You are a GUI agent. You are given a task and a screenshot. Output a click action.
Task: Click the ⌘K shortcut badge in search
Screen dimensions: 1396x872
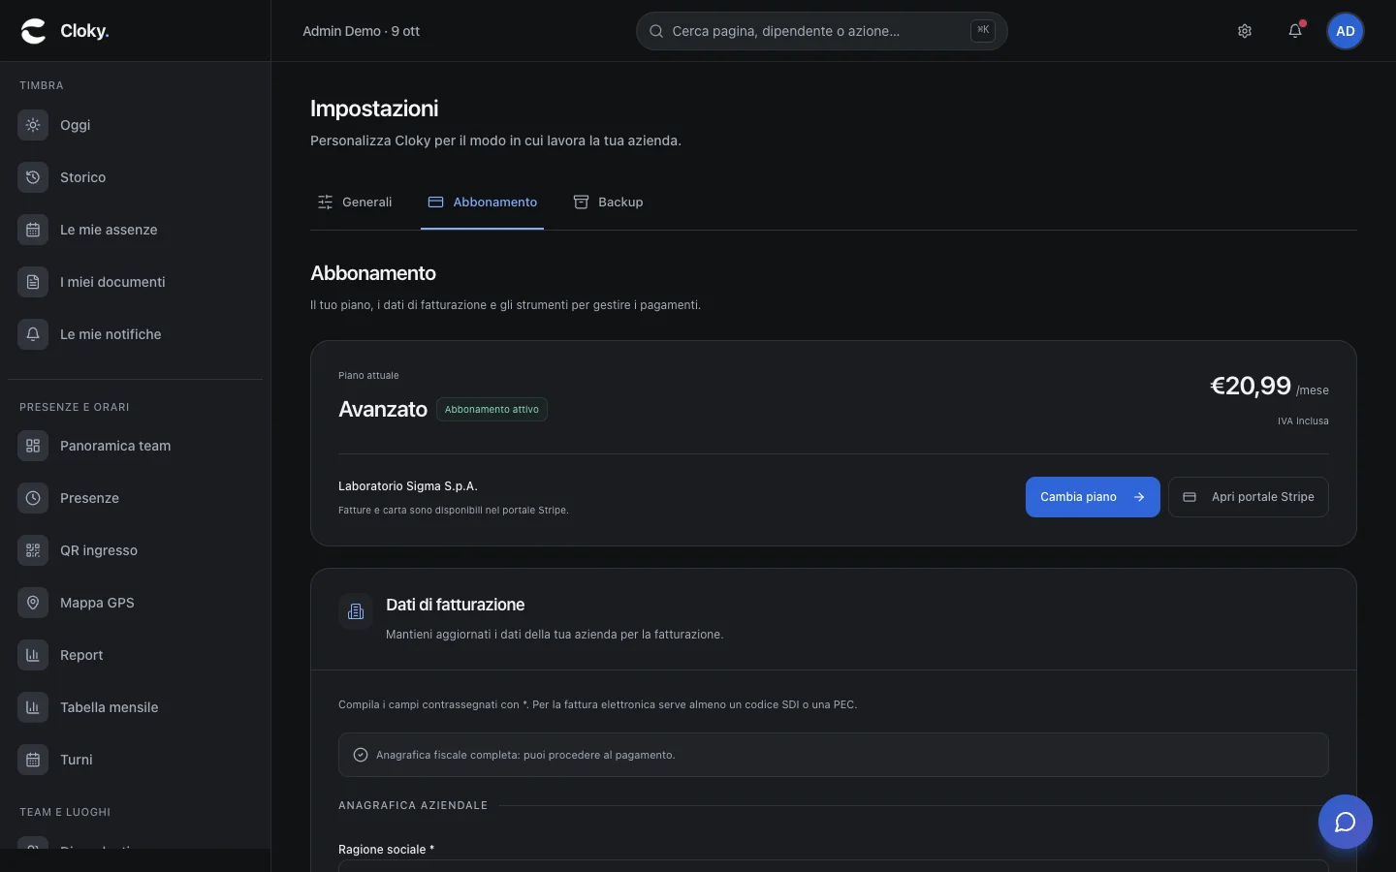[983, 31]
